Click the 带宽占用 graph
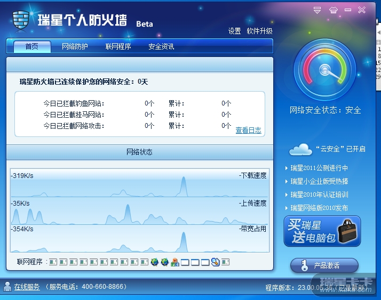The image size is (381, 300). (x=140, y=239)
